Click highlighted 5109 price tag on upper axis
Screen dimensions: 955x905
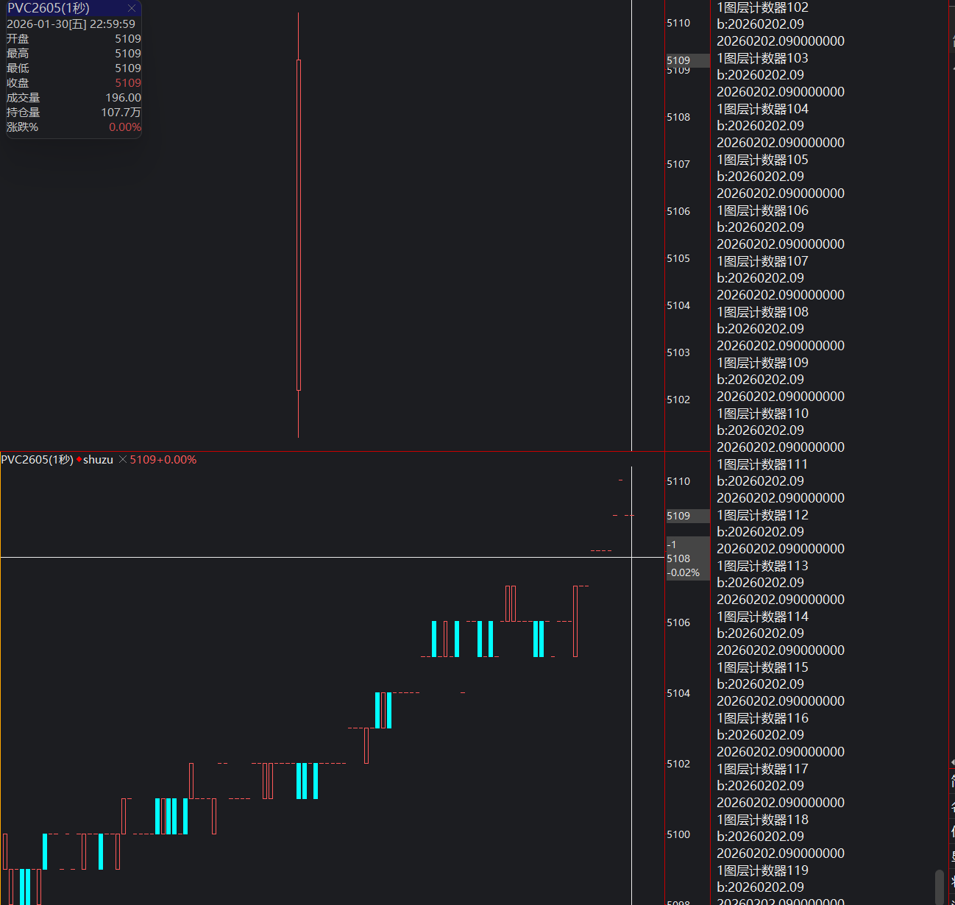click(679, 60)
